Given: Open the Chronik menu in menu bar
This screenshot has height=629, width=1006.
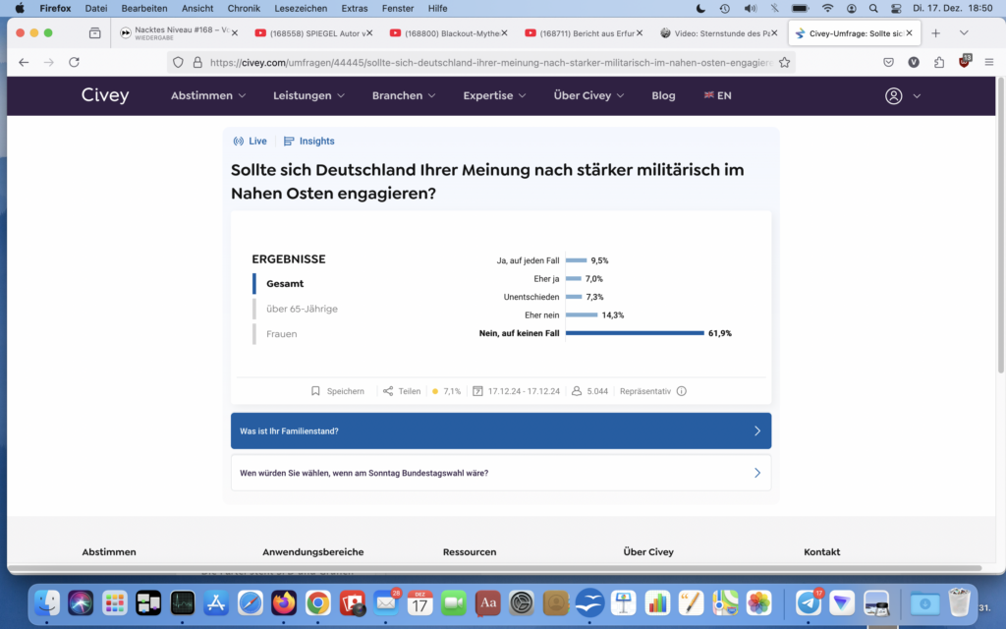Looking at the screenshot, I should (244, 8).
